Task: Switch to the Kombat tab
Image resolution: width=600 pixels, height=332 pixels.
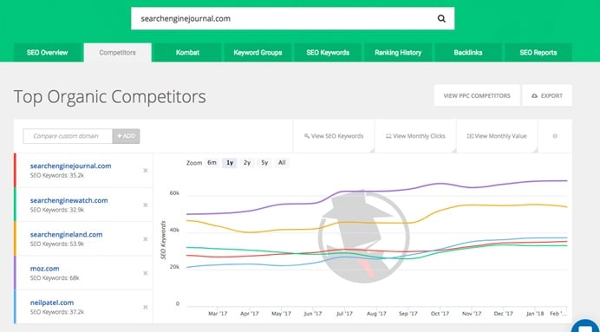Action: coord(187,53)
